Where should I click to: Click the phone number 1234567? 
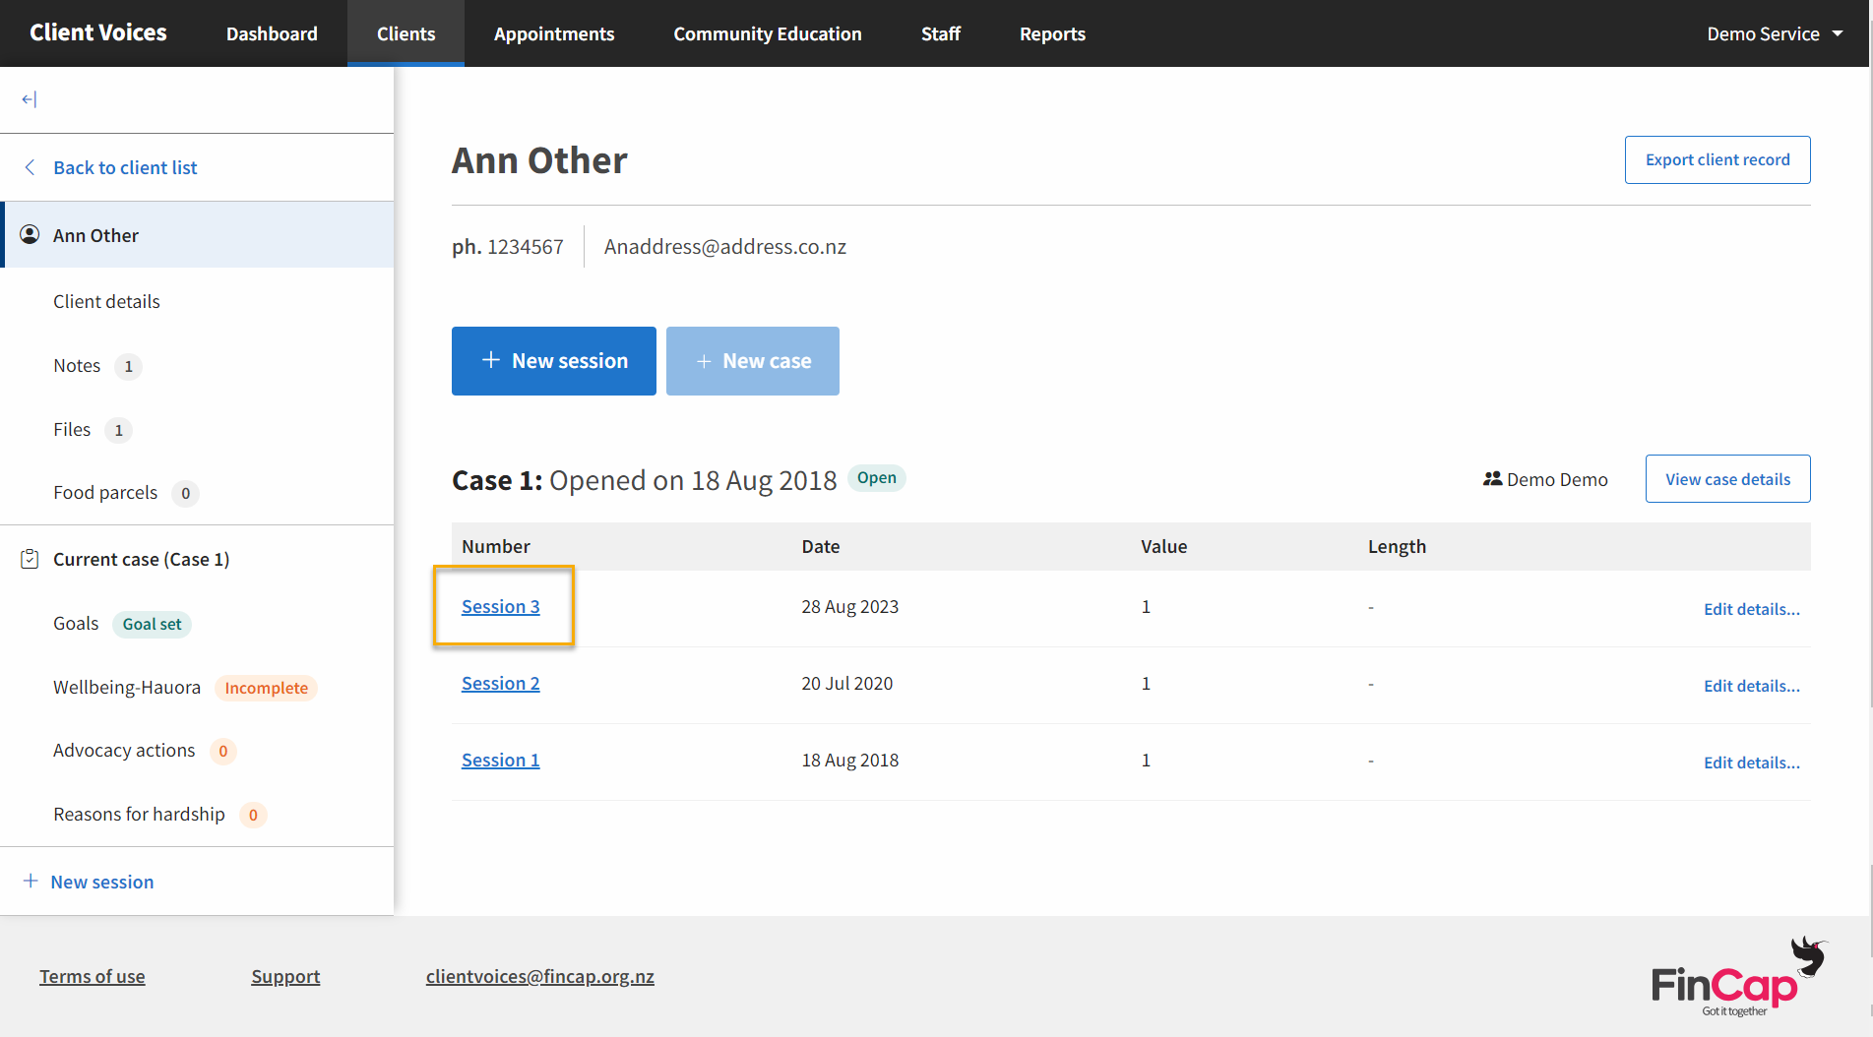(x=526, y=247)
